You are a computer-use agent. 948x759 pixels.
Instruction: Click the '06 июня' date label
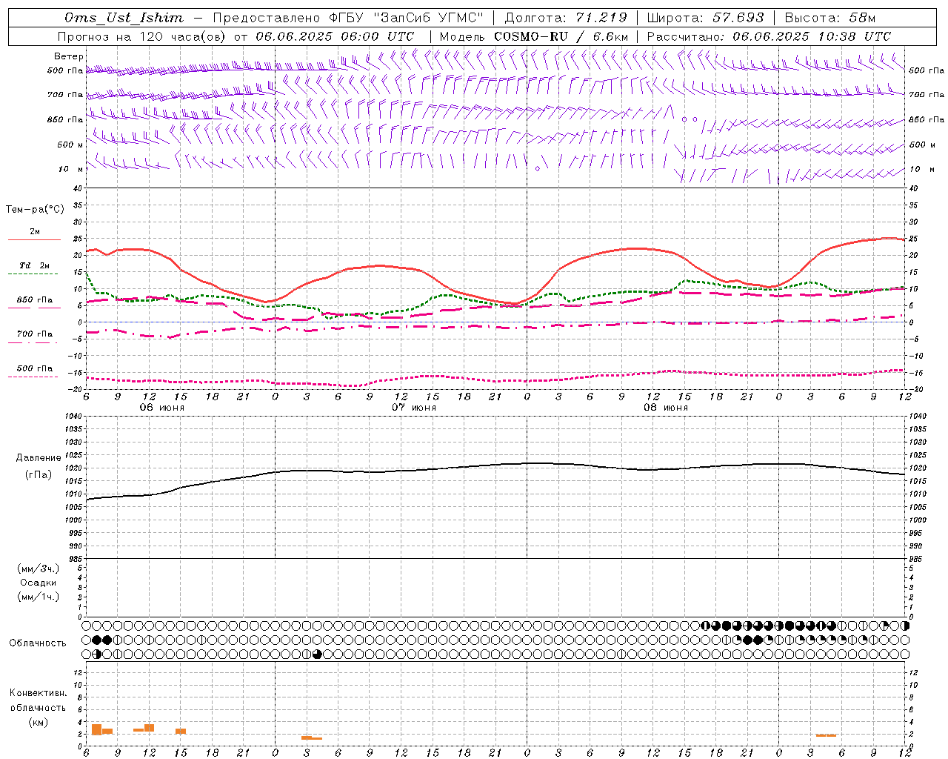click(162, 408)
